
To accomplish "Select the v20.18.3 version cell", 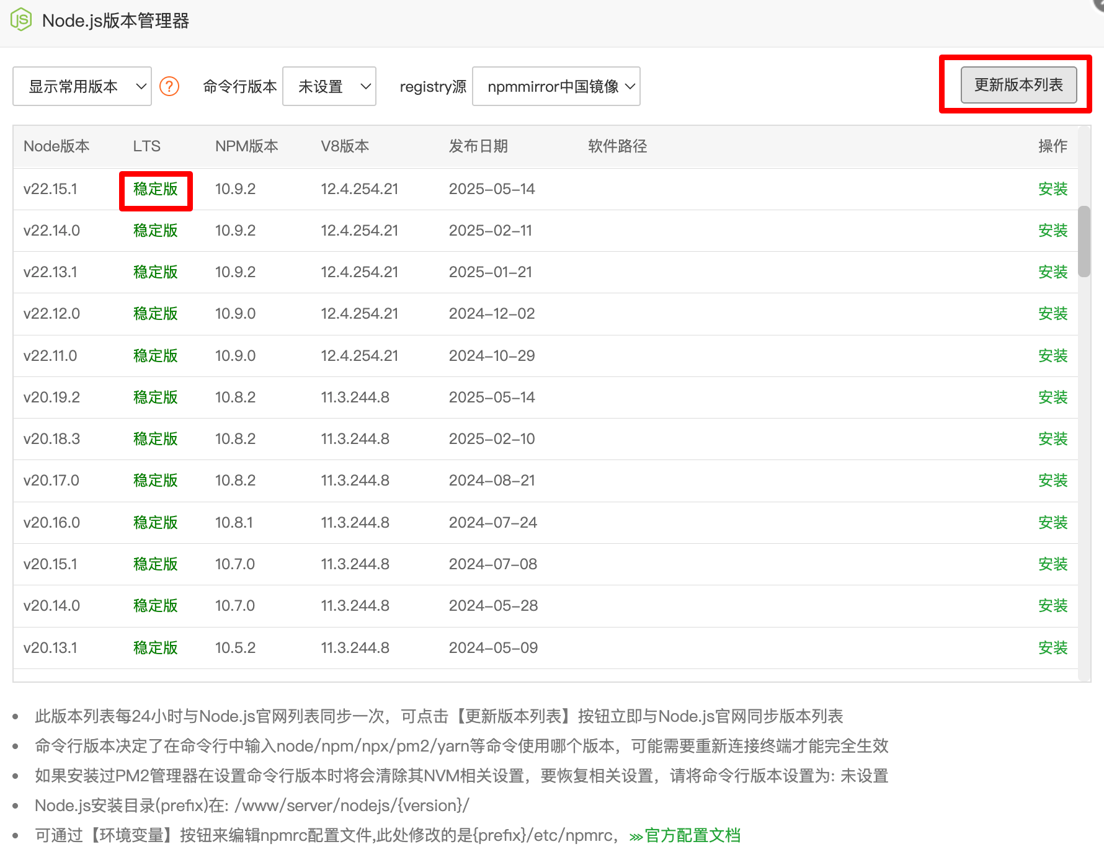I will [x=52, y=439].
